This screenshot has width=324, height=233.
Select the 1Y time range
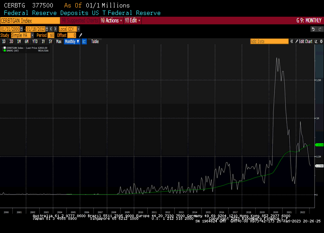(x=43, y=41)
